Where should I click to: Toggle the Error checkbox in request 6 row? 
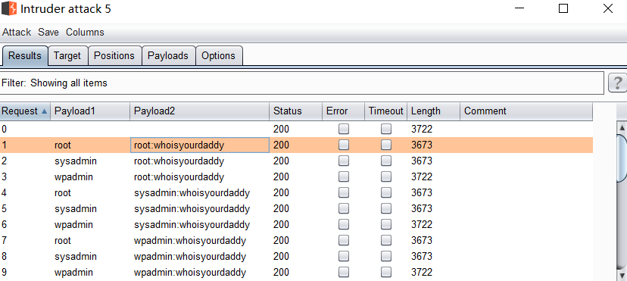344,225
